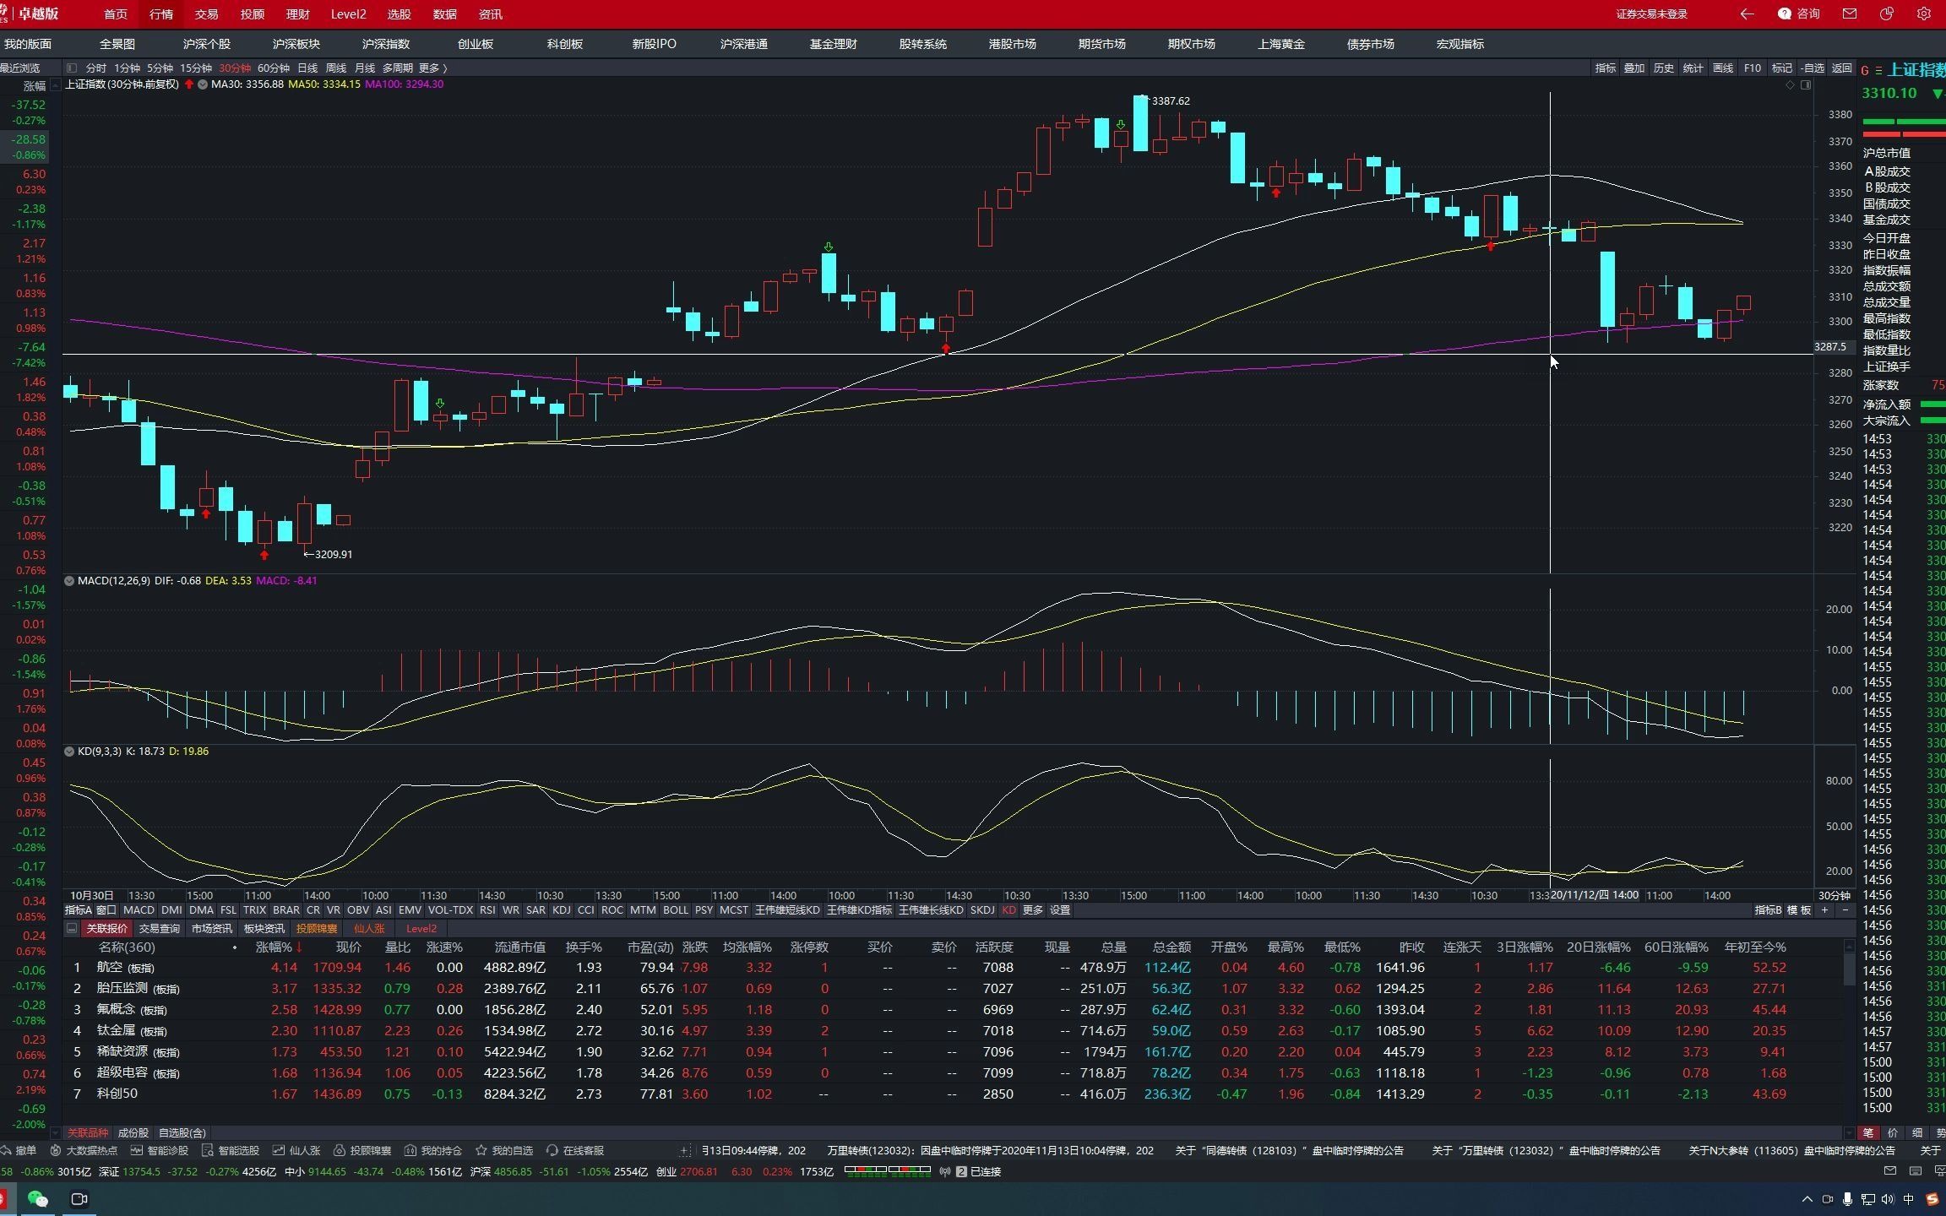Expand arrow at top of 涨幅 left column
This screenshot has height=1216, width=1946.
55,85
